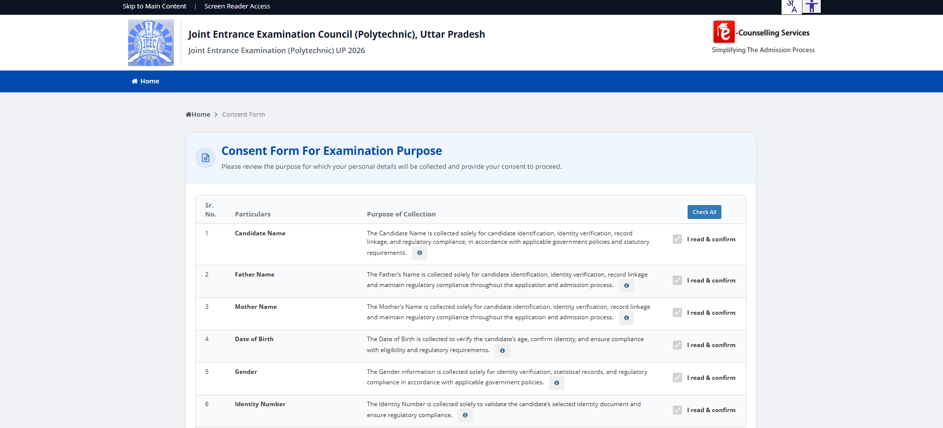Open info icon for Identity Number purpose
943x428 pixels.
pos(465,416)
